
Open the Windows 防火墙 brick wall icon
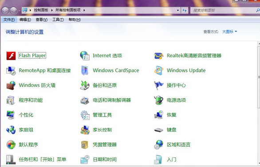click(11, 85)
